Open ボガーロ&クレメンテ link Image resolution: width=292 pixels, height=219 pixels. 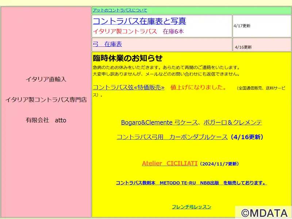coord(233,122)
